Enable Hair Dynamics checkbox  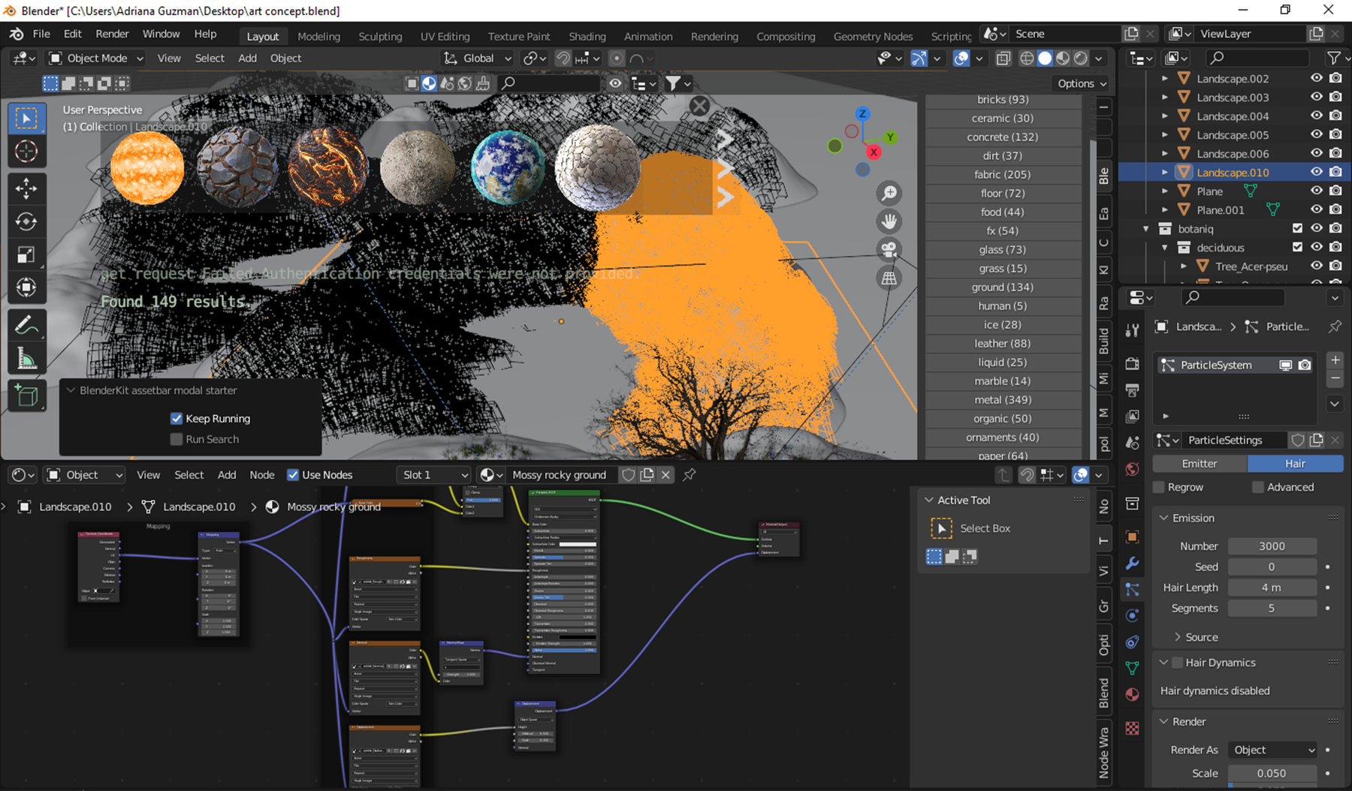1177,663
